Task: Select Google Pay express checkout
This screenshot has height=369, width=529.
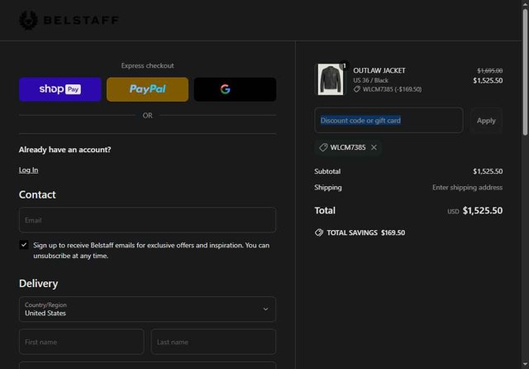Action: coord(235,89)
